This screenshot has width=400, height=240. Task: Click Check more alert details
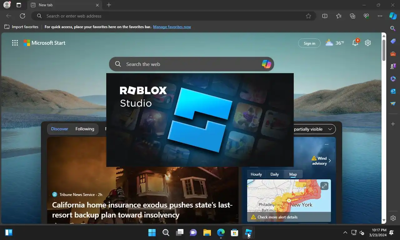tap(277, 217)
